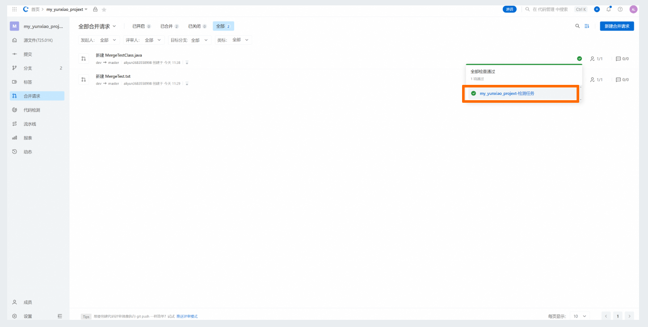Select page 1 in pagination
The height and width of the screenshot is (327, 648).
coord(618,316)
